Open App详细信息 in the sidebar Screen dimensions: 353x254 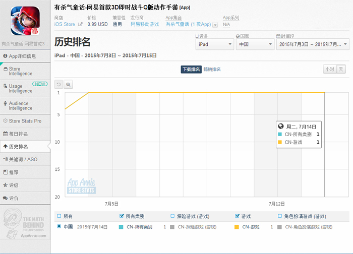pos(25,56)
